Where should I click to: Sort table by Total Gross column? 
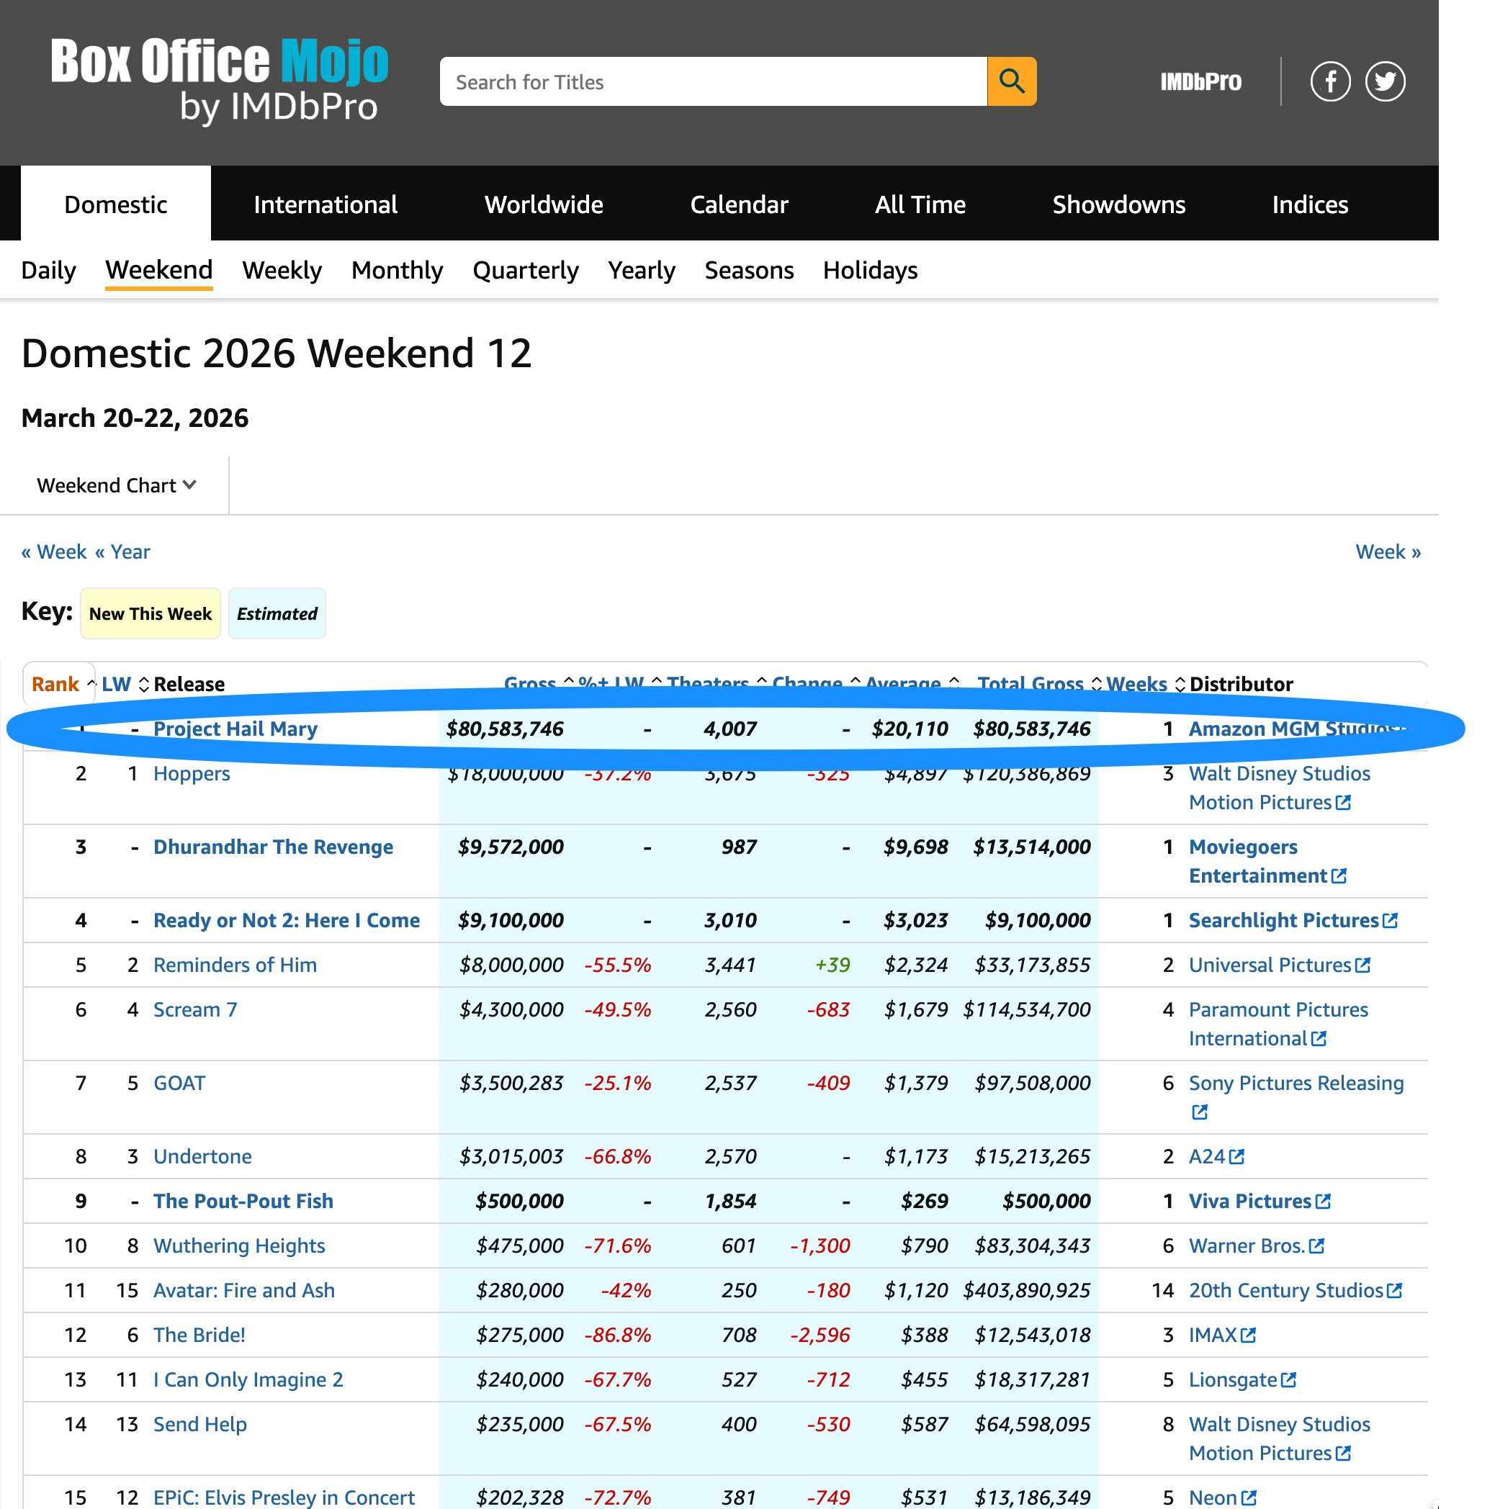pos(1031,683)
